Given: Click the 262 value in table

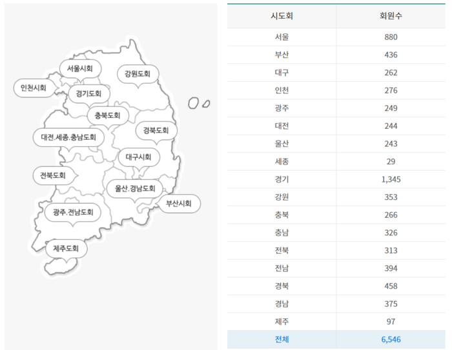Looking at the screenshot, I should (x=391, y=73).
